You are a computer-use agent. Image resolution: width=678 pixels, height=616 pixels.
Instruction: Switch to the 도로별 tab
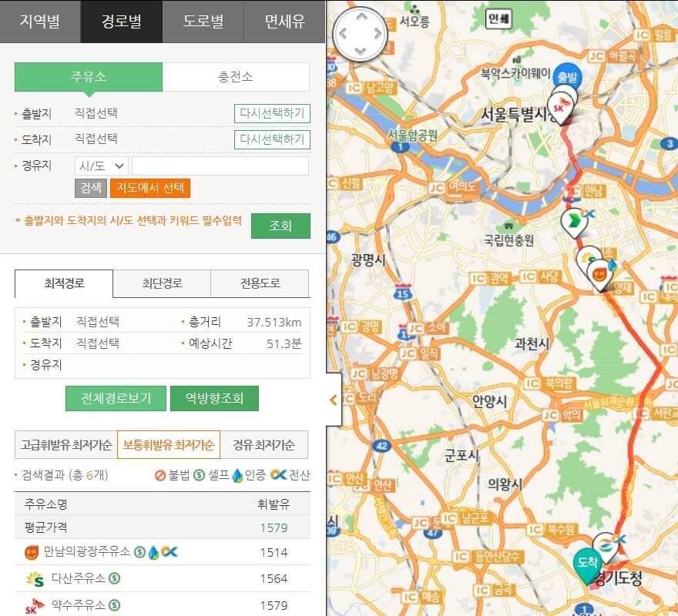click(x=202, y=22)
